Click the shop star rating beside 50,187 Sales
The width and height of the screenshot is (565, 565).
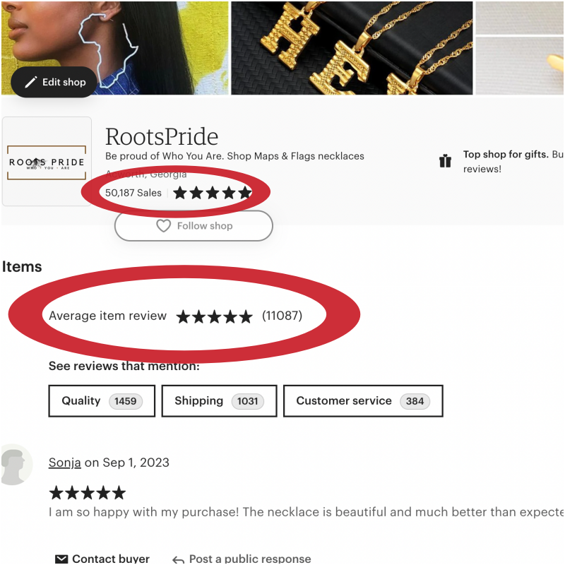213,193
